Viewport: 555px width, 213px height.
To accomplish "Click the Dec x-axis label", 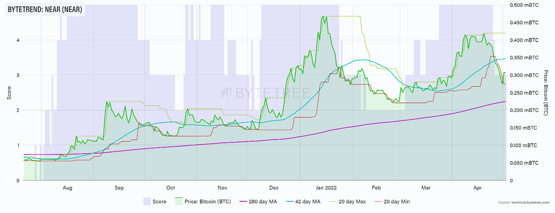I will pyautogui.click(x=274, y=188).
